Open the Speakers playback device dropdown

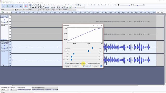[x=65, y=10]
